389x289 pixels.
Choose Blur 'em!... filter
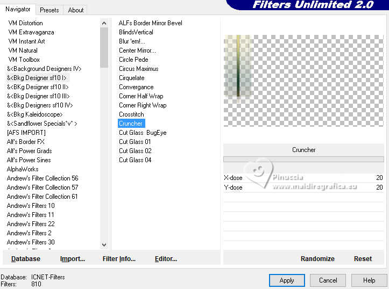coord(132,41)
